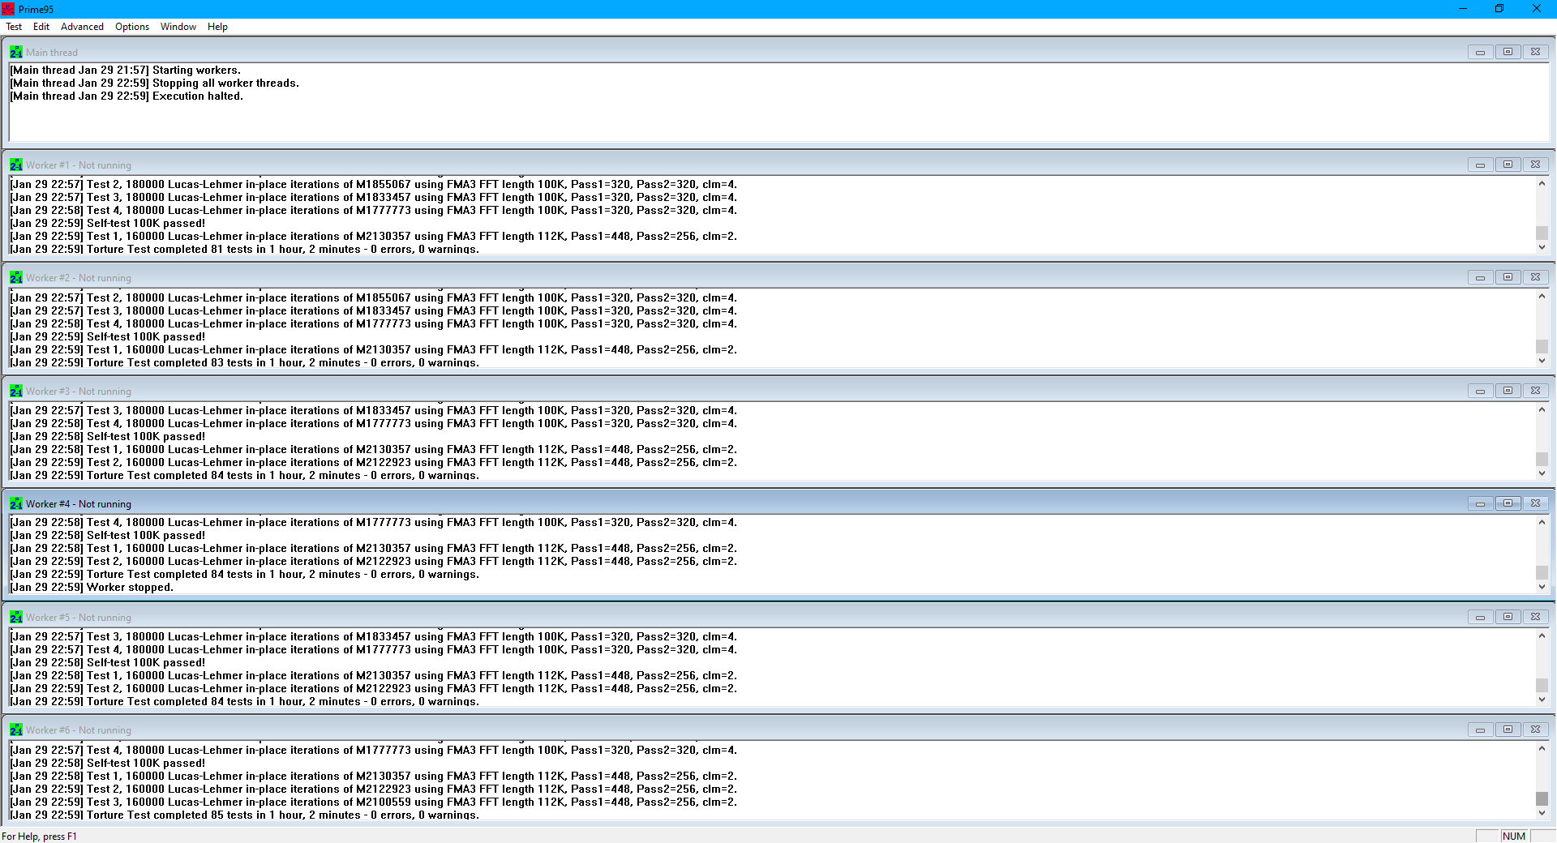Minimize the Worker #2 window

[x=1480, y=277]
